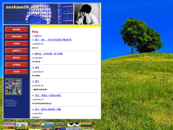
Task: Click the Minecraft badge
Action: (x=61, y=125)
